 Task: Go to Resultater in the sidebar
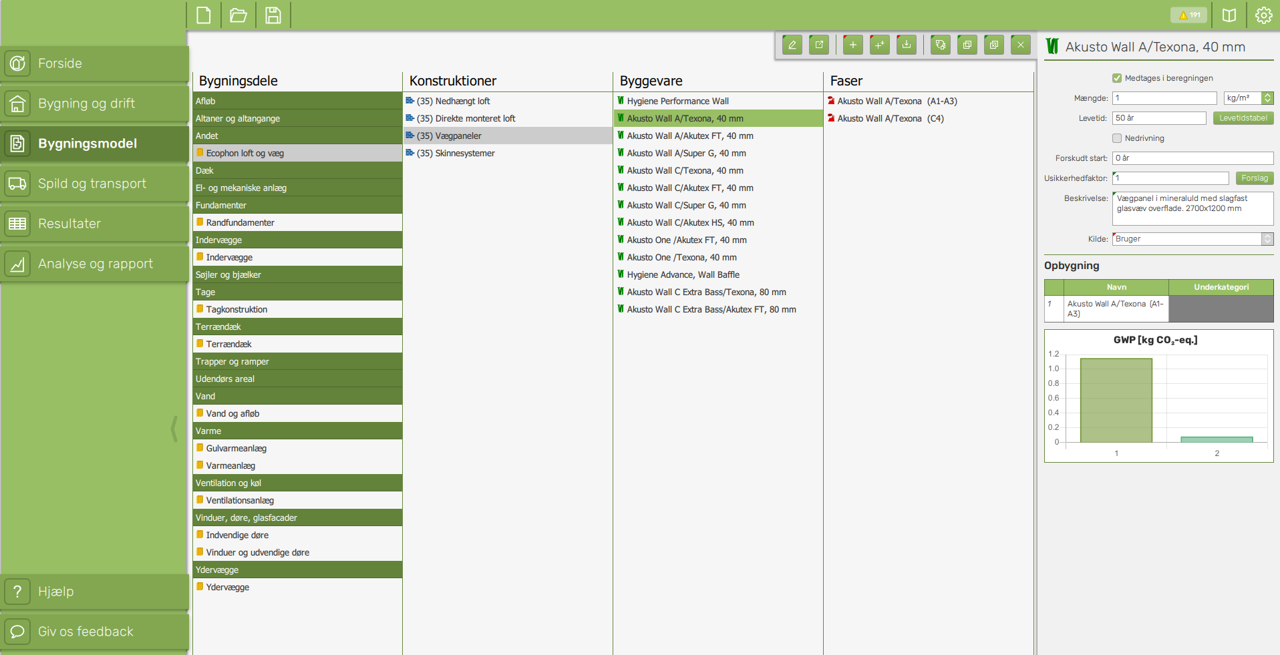click(x=69, y=224)
